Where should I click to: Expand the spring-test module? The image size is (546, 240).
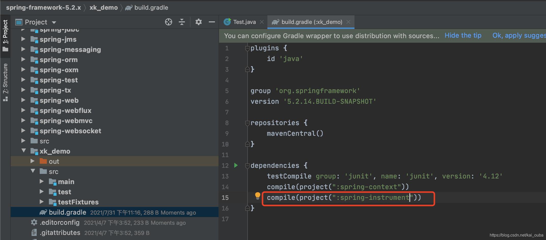point(23,80)
